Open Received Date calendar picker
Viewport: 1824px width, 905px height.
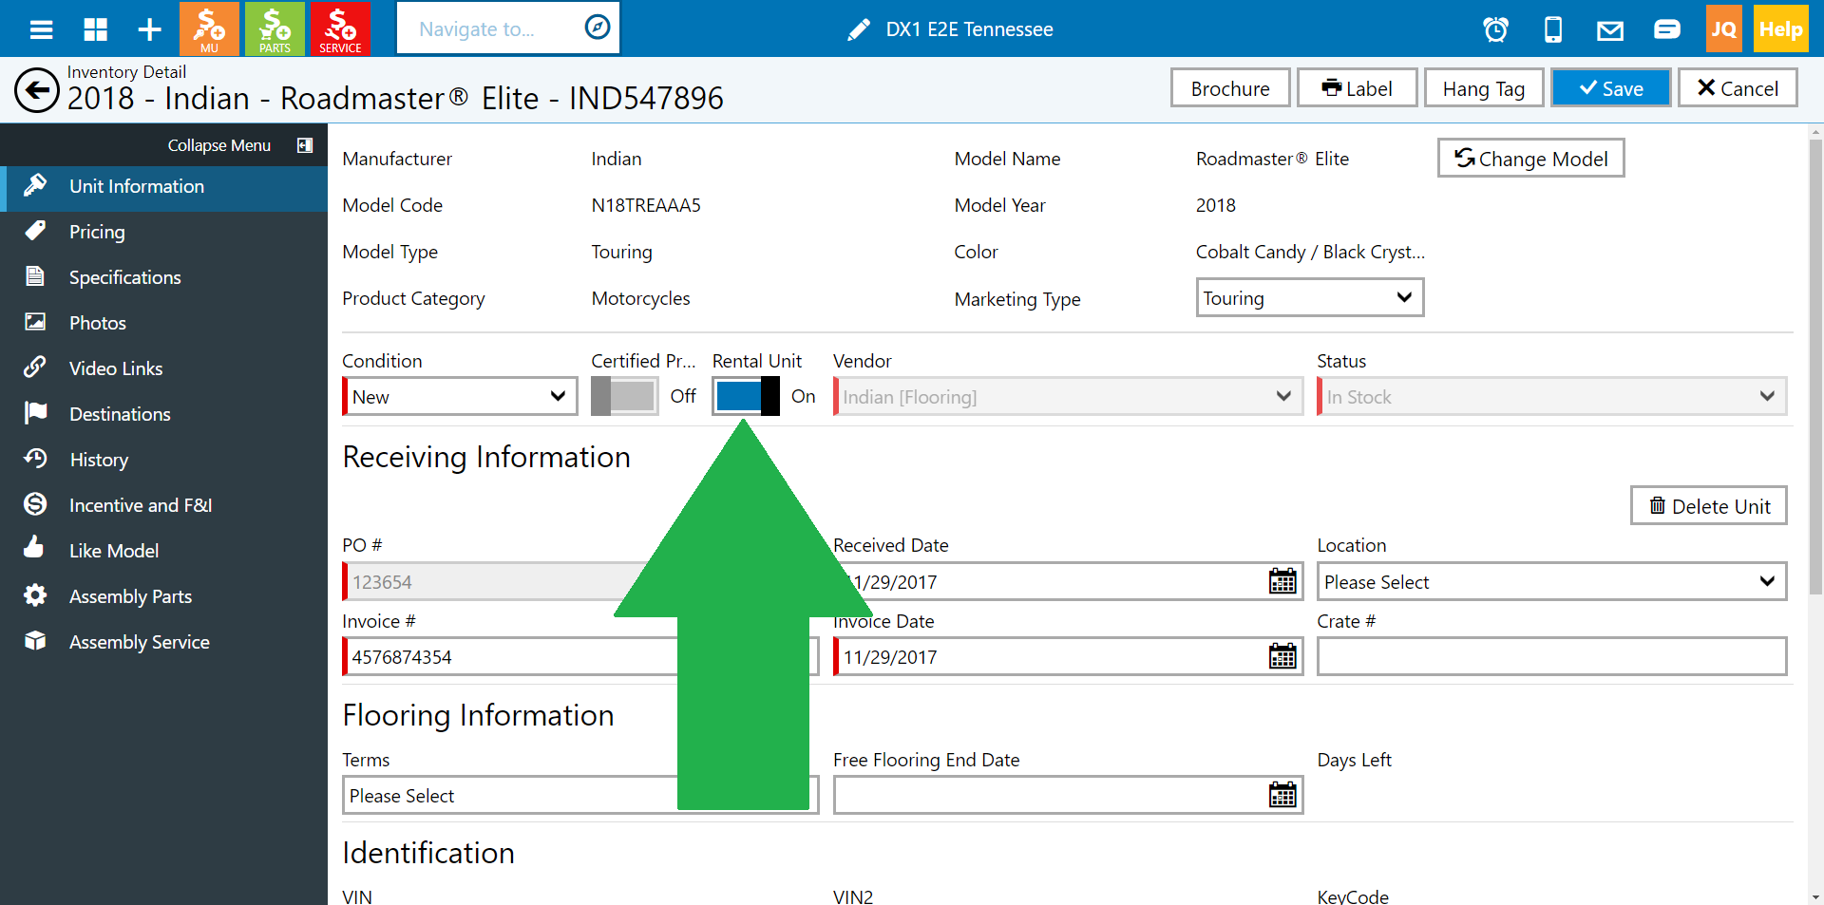(1282, 581)
